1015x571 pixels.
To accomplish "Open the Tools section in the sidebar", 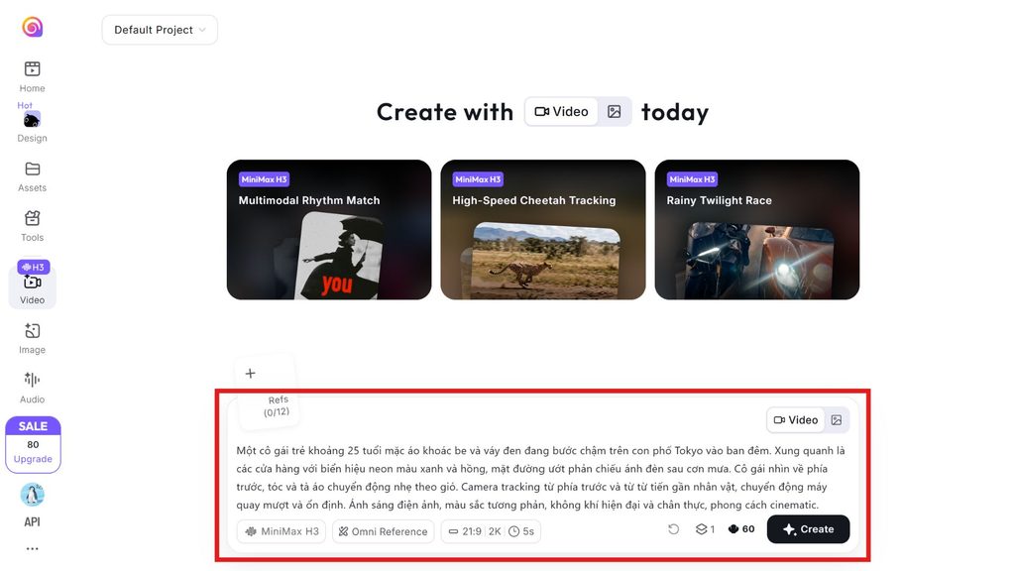I will [x=33, y=227].
